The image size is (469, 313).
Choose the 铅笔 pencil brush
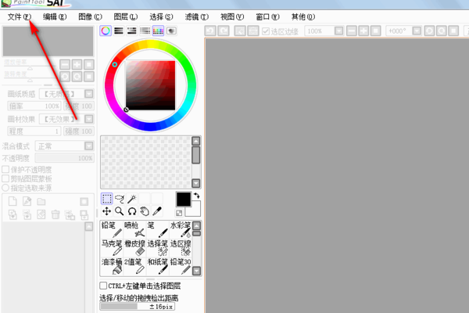[x=111, y=230]
